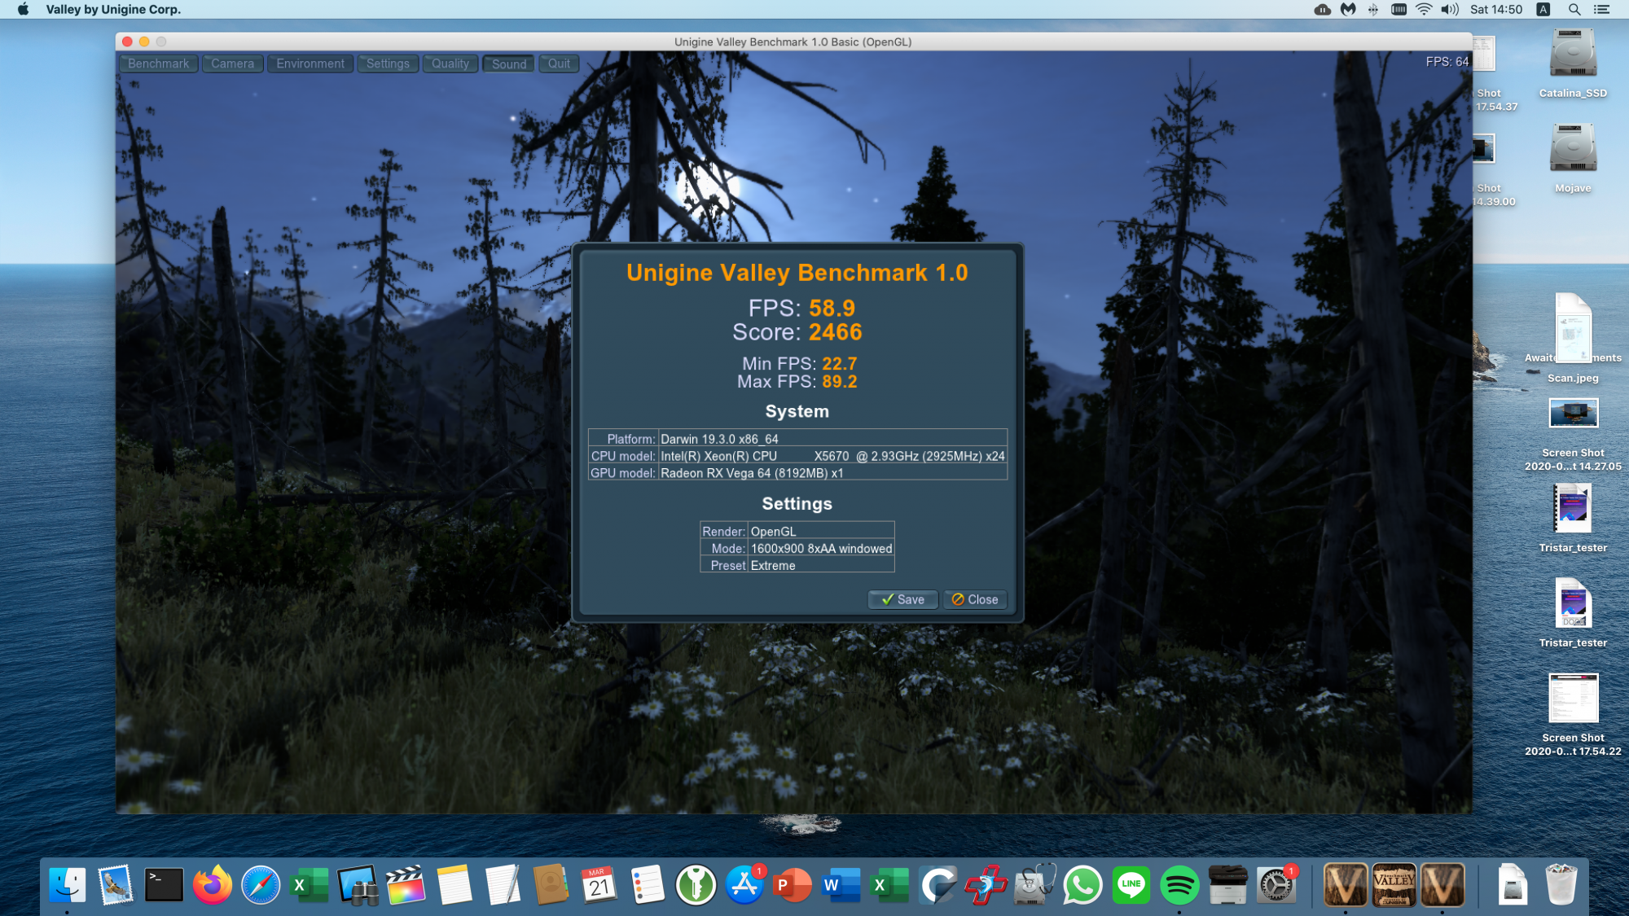Launch Final Cut Pro clapperboard icon
Viewport: 1629px width, 916px height.
(x=406, y=885)
